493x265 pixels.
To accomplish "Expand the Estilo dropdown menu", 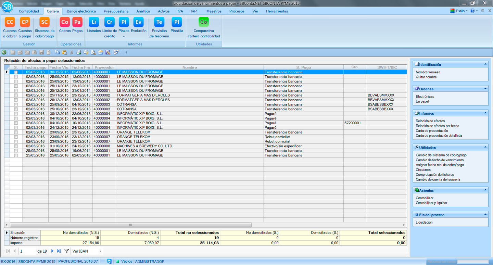I will coord(461,11).
